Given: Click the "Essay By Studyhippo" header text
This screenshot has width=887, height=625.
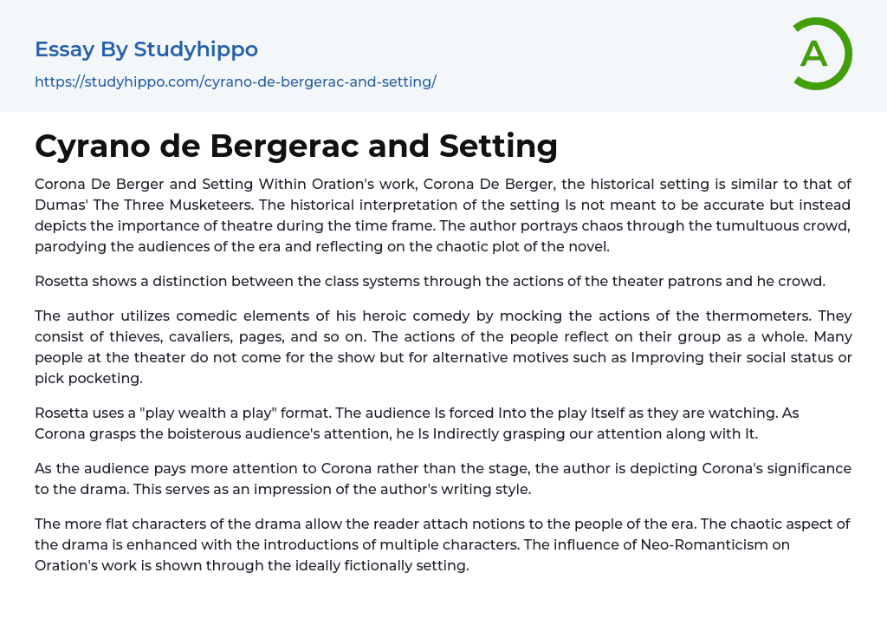Looking at the screenshot, I should tap(146, 49).
